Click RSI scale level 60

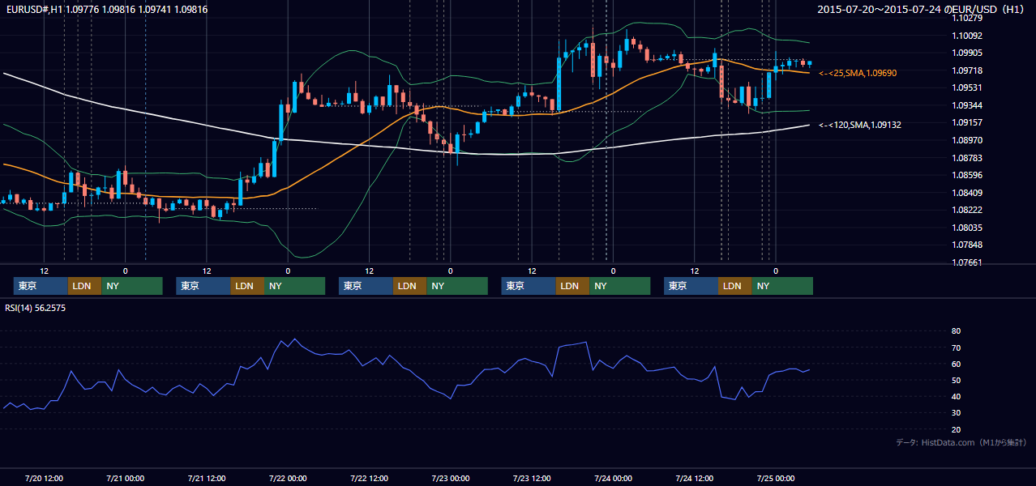point(957,364)
